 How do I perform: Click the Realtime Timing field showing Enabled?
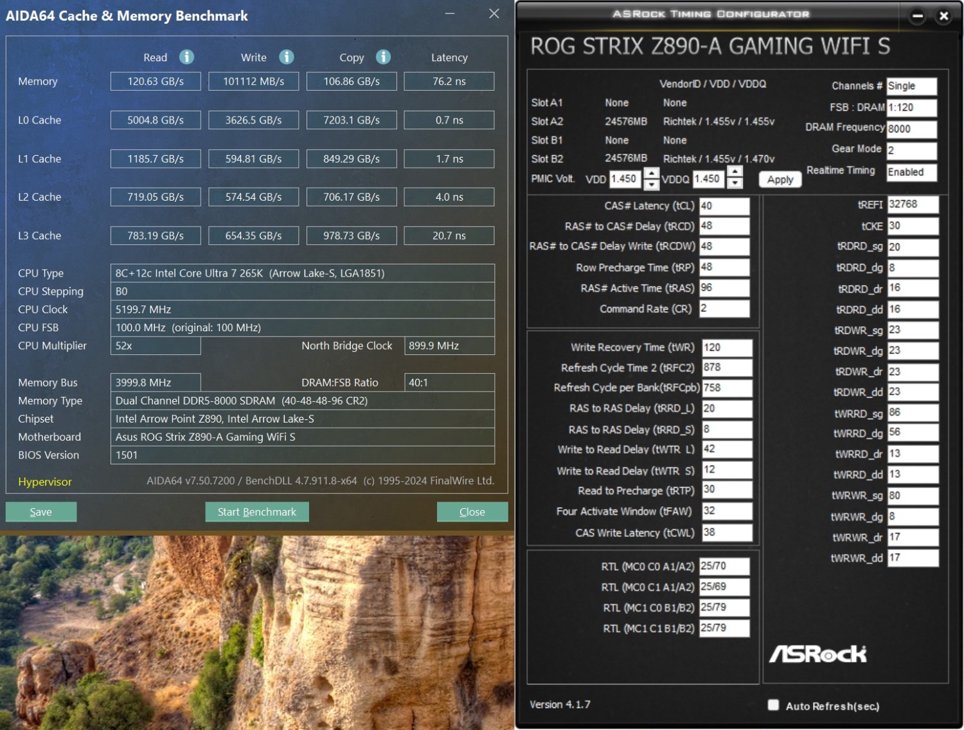coord(912,172)
